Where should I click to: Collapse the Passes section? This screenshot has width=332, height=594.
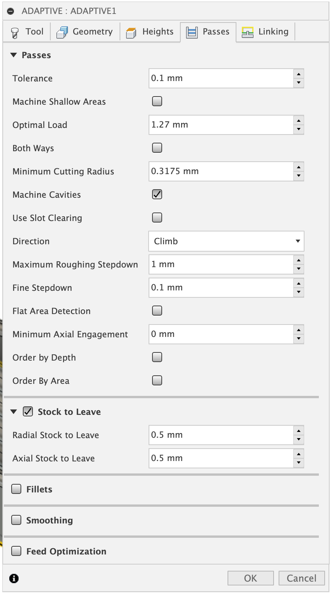pos(14,55)
